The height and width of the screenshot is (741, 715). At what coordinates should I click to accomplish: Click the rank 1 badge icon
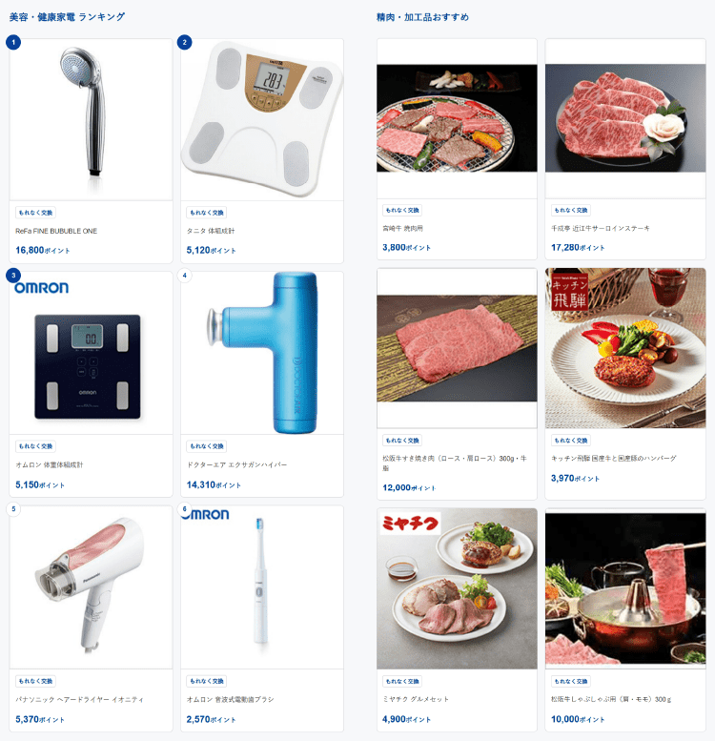point(13,43)
